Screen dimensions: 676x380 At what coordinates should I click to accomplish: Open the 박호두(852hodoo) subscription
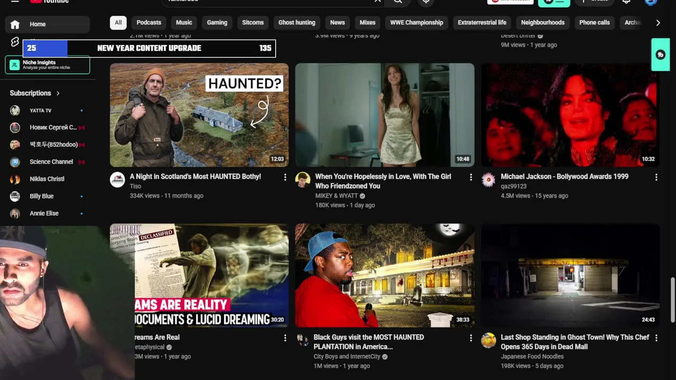tap(48, 145)
